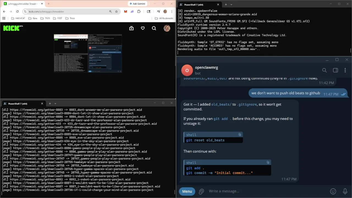Open the Y33T bookmark folder
Image resolution: width=352 pixels, height=198 pixels.
tap(58, 18)
